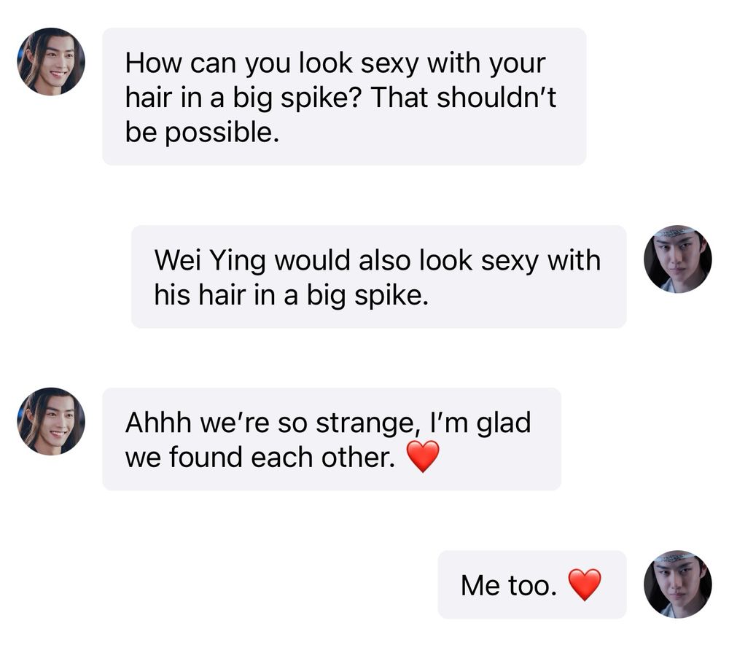
Task: Tap the headband avatar beside the 'Wei Ying would also' message
Action: [677, 259]
